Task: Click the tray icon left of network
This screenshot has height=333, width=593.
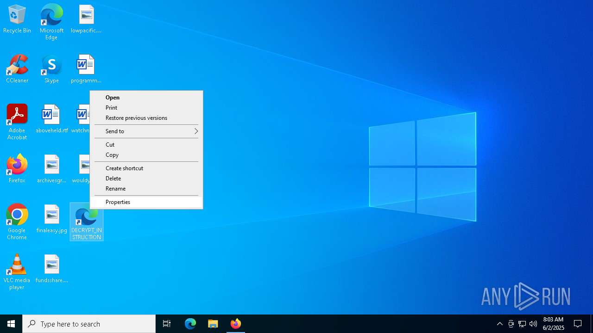Action: 511,324
